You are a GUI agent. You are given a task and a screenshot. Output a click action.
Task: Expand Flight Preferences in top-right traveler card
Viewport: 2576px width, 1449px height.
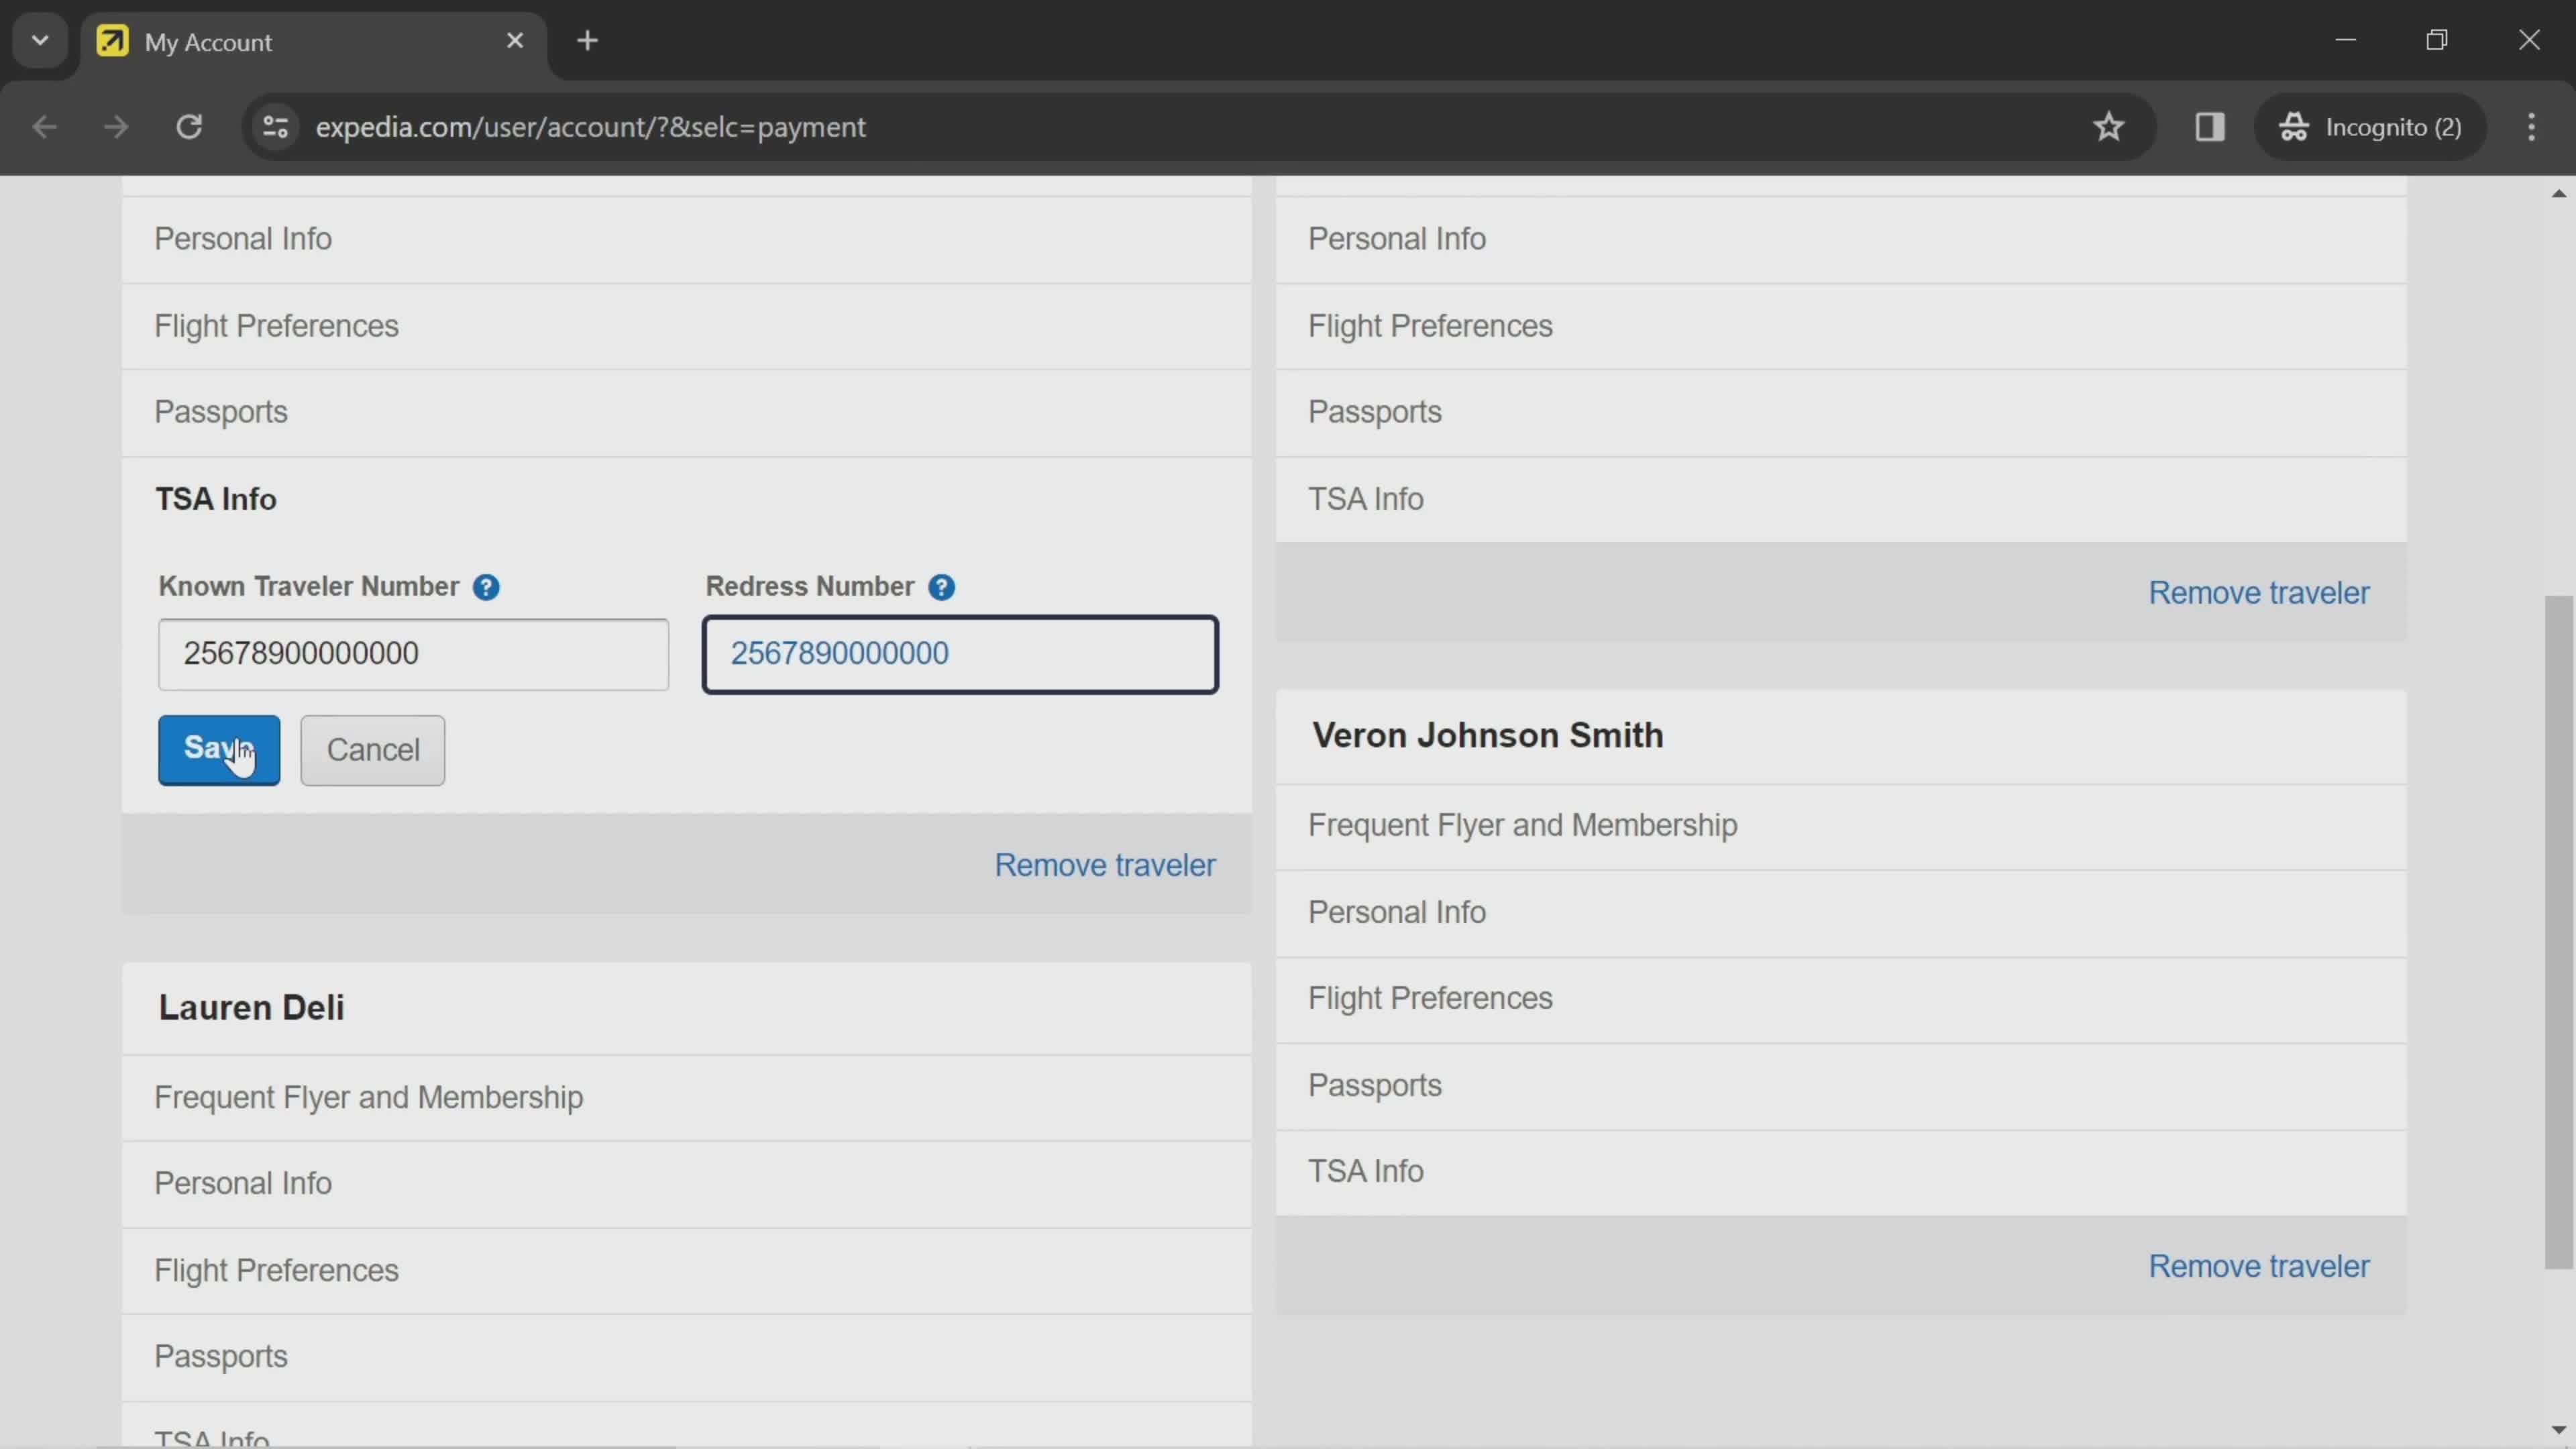pos(1841,326)
